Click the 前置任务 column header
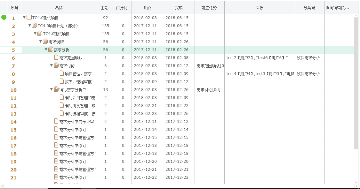Screen dimensions: 360x189 tap(209, 8)
